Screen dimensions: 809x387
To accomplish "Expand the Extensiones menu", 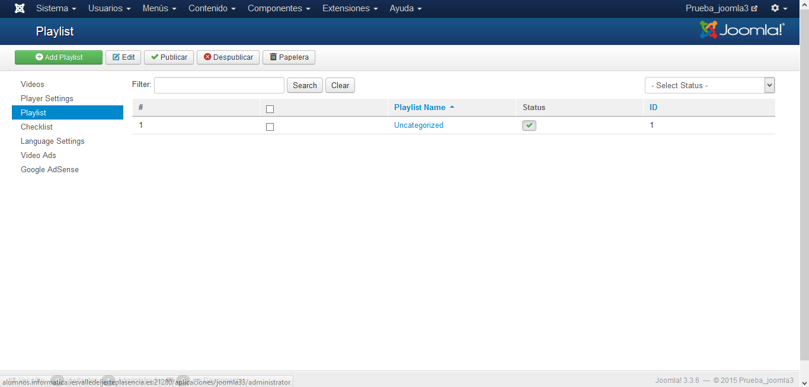I will [350, 8].
